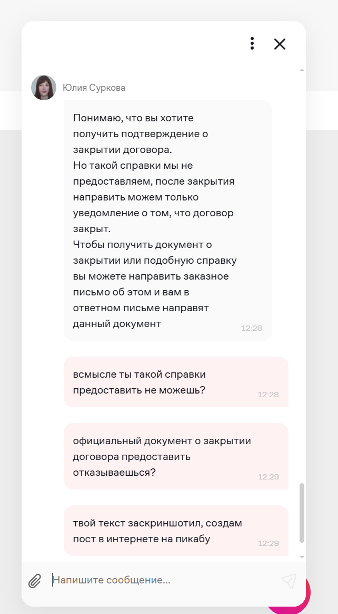Click the scroll-up arrow at chat top
The height and width of the screenshot is (614, 338).
click(302, 69)
